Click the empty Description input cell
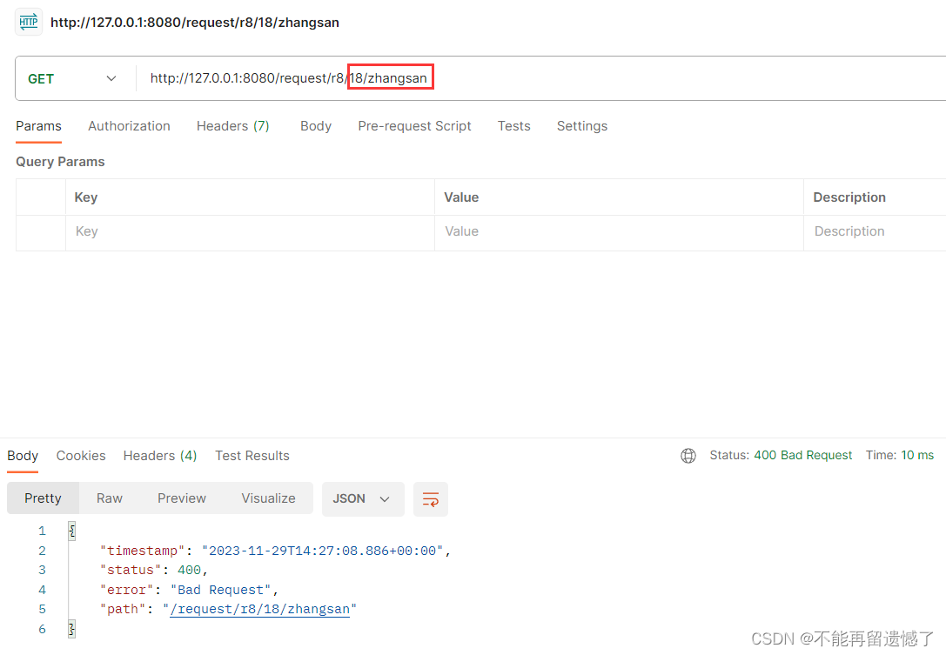The width and height of the screenshot is (946, 655). point(875,231)
